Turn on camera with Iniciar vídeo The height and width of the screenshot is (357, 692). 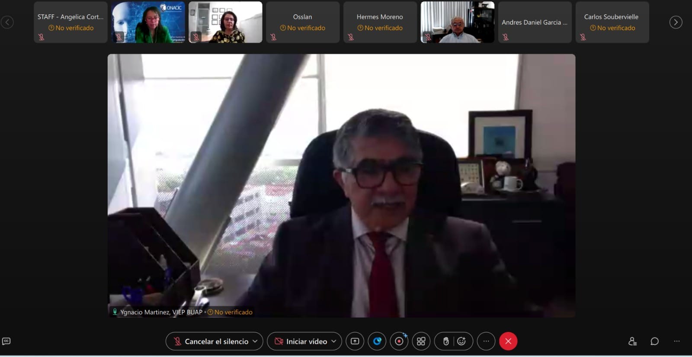[301, 341]
